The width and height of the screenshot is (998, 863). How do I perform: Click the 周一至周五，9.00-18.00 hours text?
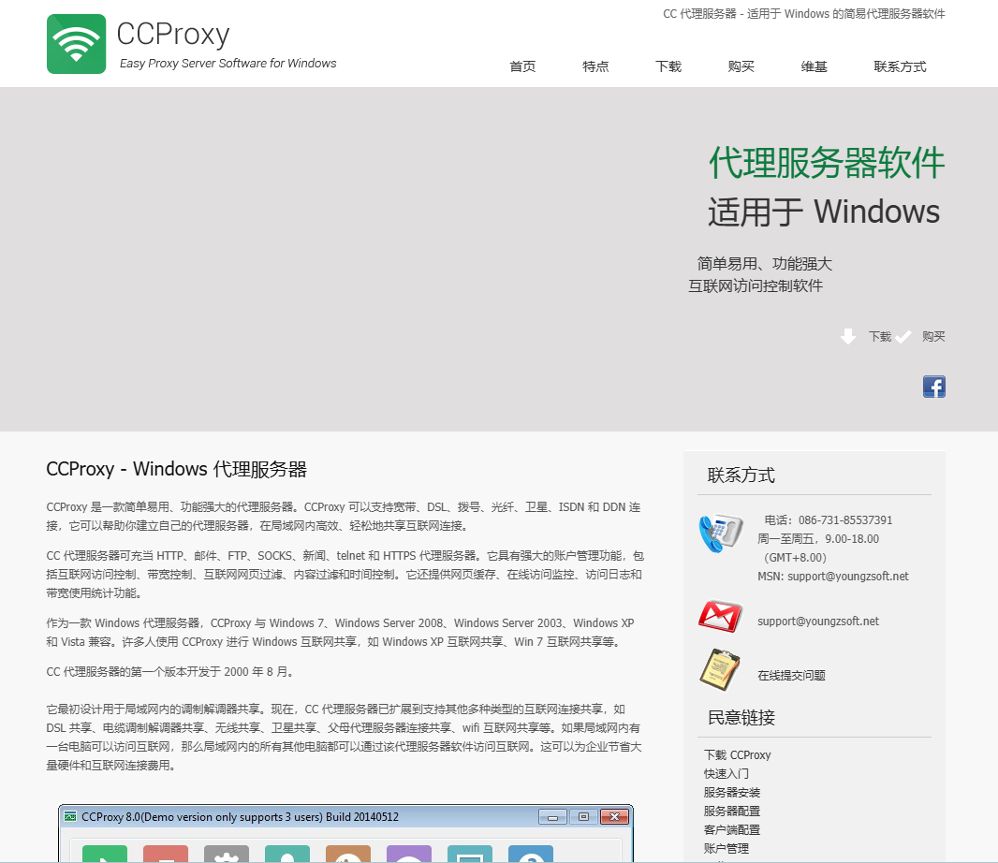[818, 539]
